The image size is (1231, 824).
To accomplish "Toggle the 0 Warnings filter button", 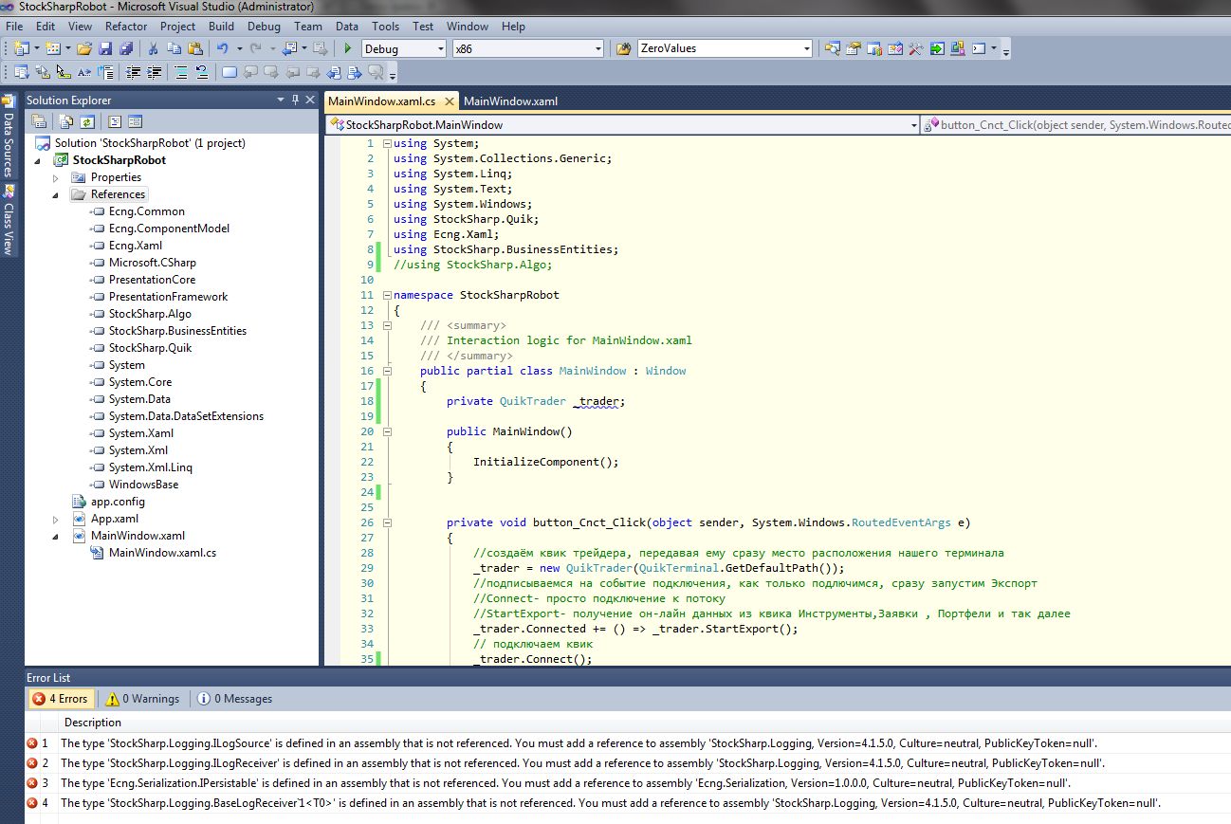I will click(x=141, y=699).
